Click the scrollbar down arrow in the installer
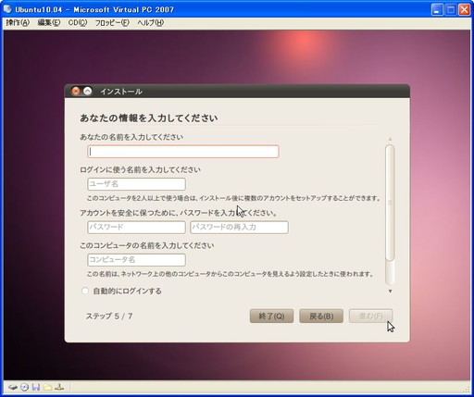The width and height of the screenshot is (474, 397). click(x=390, y=291)
